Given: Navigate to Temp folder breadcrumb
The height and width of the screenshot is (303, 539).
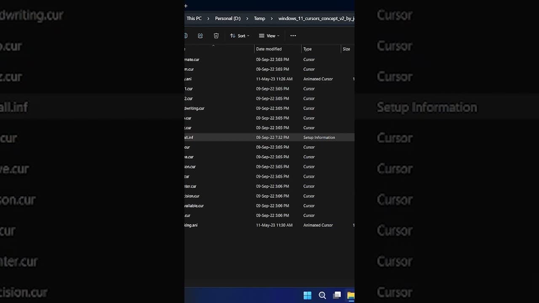Looking at the screenshot, I should point(259,19).
